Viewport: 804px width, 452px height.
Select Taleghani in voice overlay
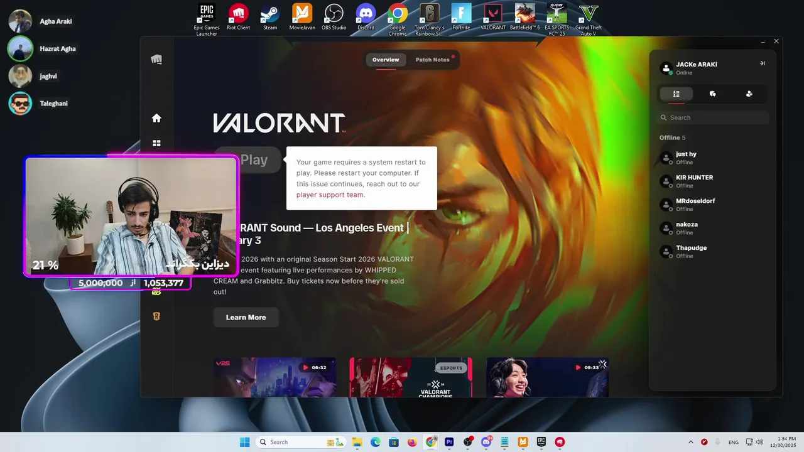pyautogui.click(x=38, y=103)
